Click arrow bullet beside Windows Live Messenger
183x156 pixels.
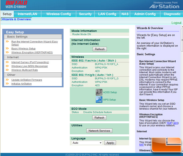(7, 66)
